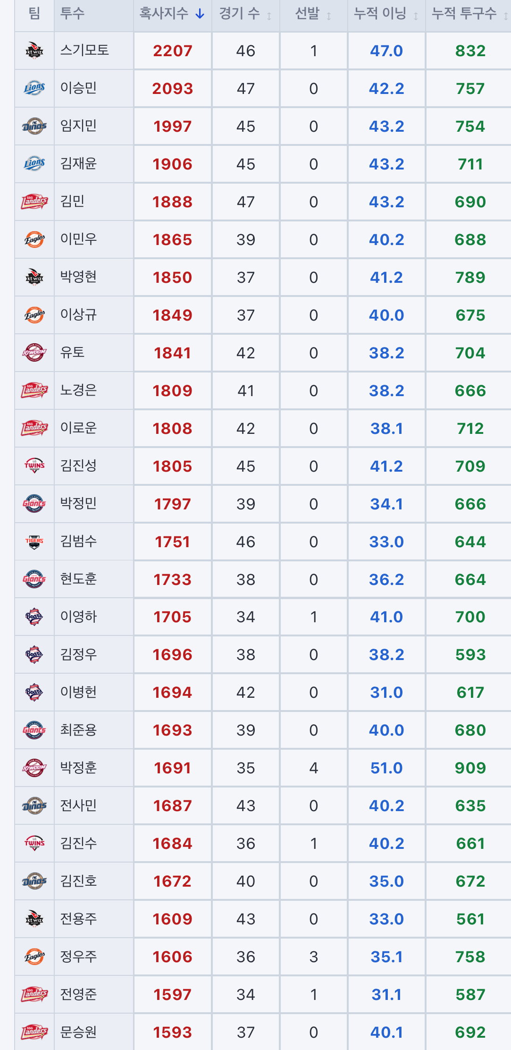Viewport: 511px width, 1050px height.
Task: Sort table by 경기 수 column
Action: [x=245, y=14]
